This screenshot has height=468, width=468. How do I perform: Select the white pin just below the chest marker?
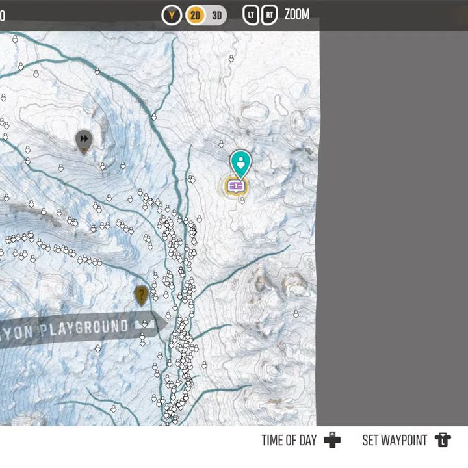242,201
